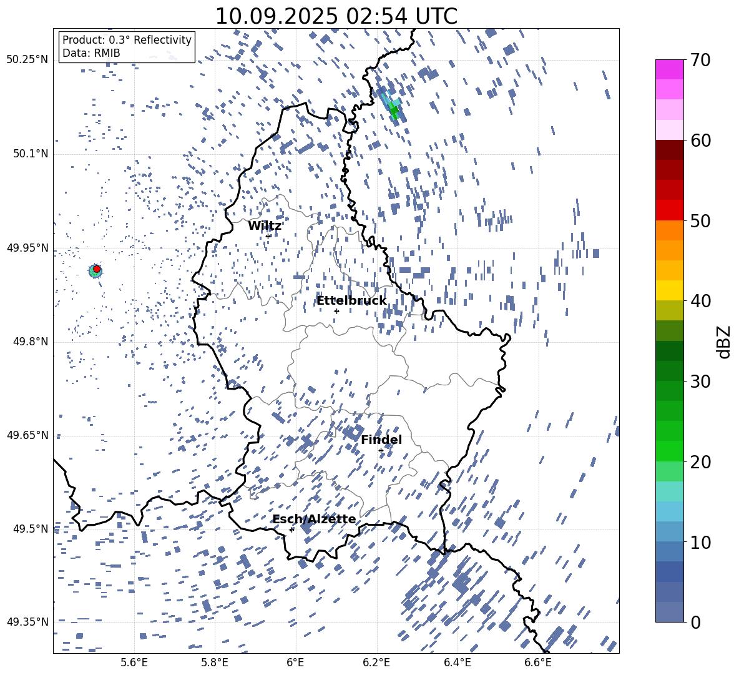Click the 6.6°E longitude tick label

coord(538,663)
